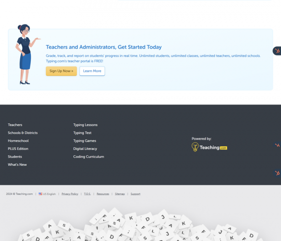Click the 2024 © Teaching.com text
Viewport: 281px width, 241px height.
click(x=19, y=194)
